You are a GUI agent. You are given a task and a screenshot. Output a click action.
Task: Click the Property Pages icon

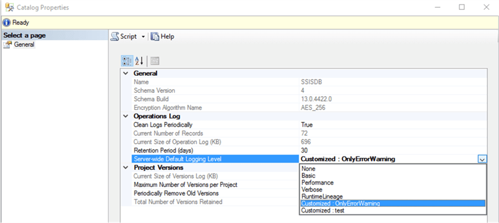155,60
